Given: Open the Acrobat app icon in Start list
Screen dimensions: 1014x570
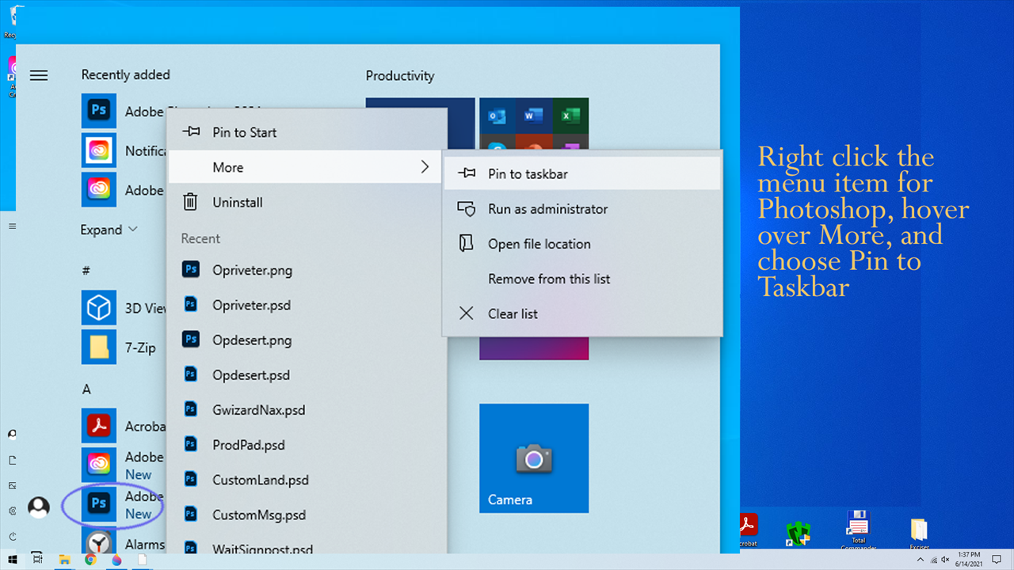Looking at the screenshot, I should pyautogui.click(x=99, y=426).
